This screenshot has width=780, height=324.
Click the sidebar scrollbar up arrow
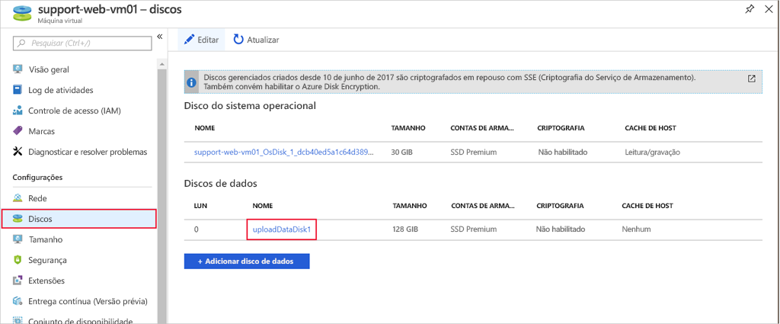point(162,65)
